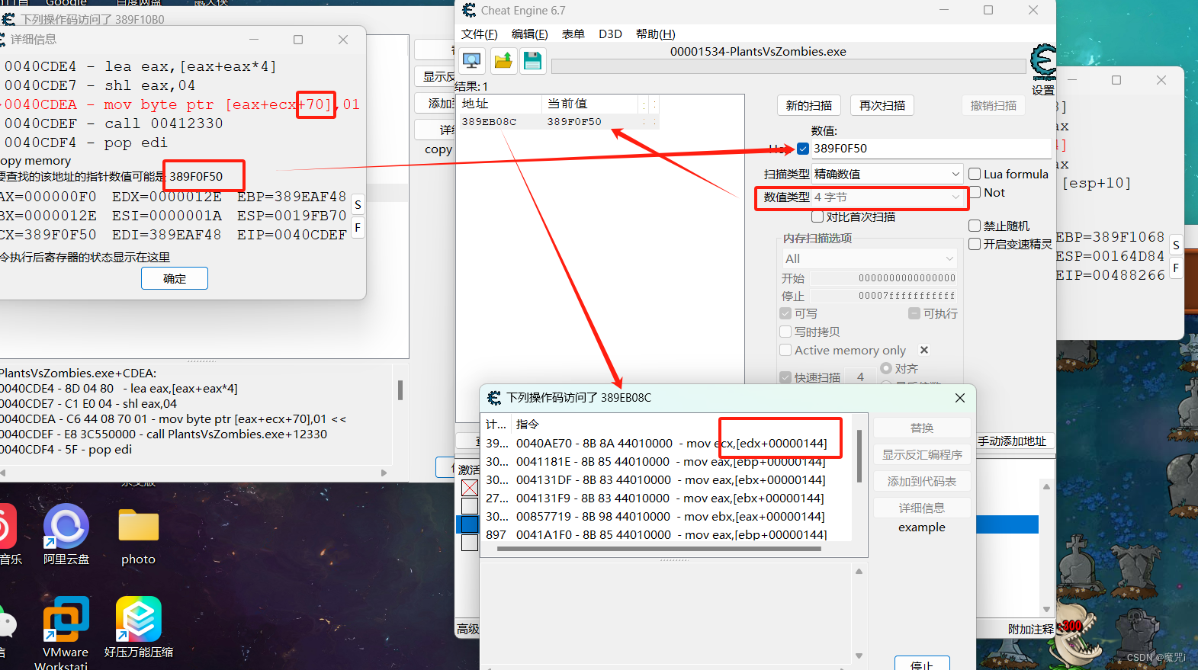1198x670 pixels.
Task: Open the All memory region dropdown
Action: (x=869, y=258)
